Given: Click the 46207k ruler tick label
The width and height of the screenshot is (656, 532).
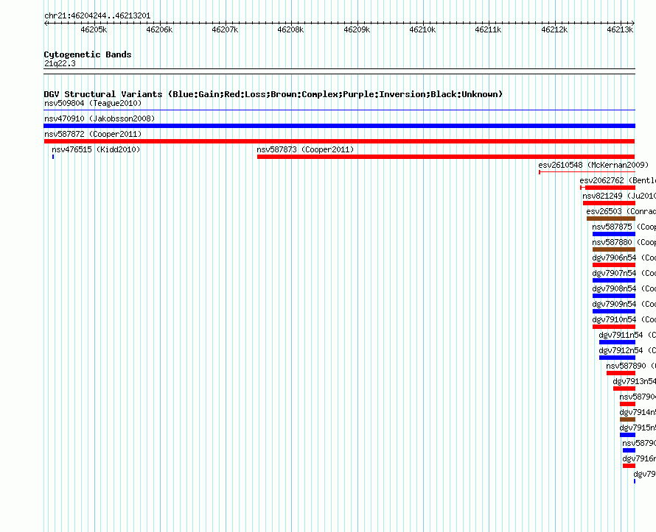Looking at the screenshot, I should click(x=225, y=29).
